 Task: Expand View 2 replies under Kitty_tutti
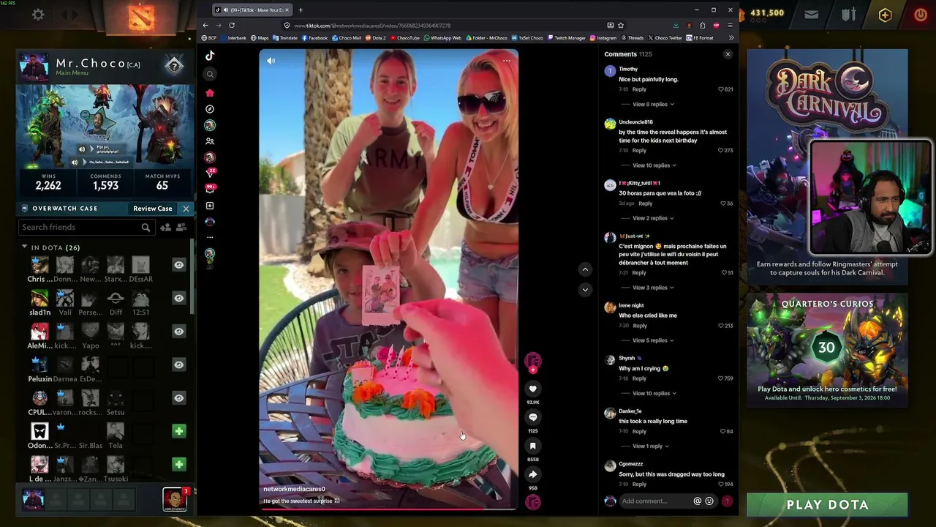coord(652,218)
